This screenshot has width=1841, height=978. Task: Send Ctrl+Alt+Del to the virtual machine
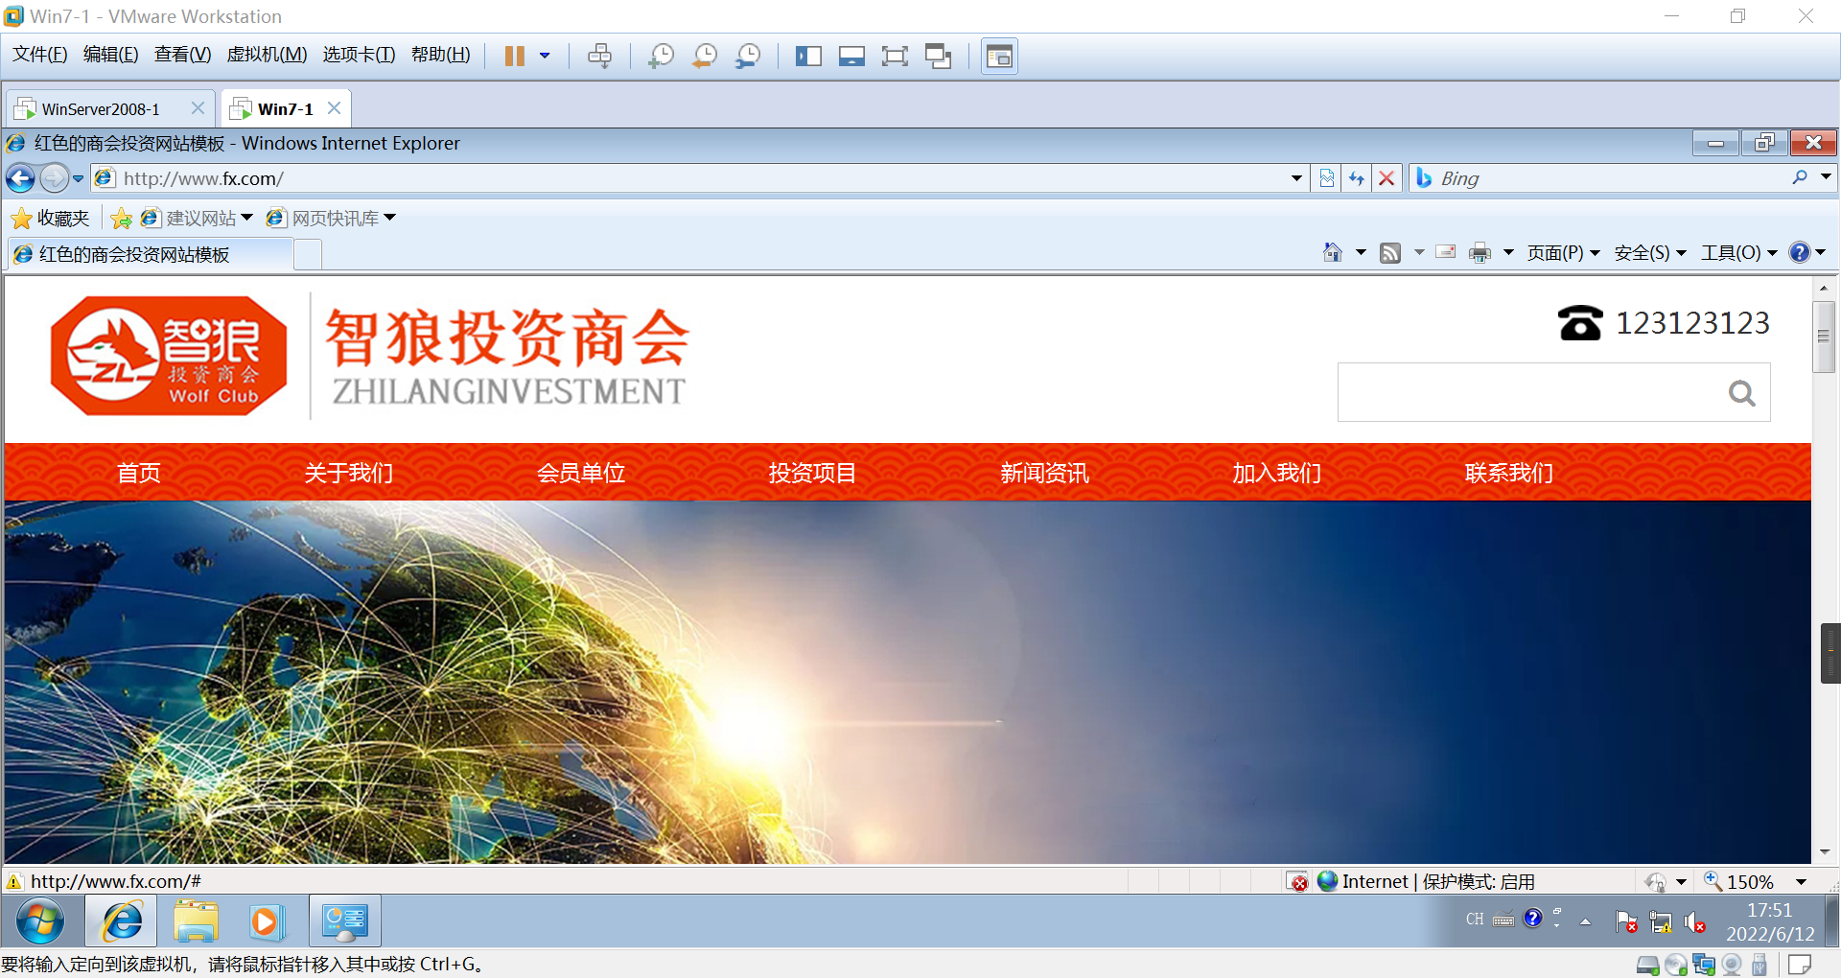tap(599, 57)
